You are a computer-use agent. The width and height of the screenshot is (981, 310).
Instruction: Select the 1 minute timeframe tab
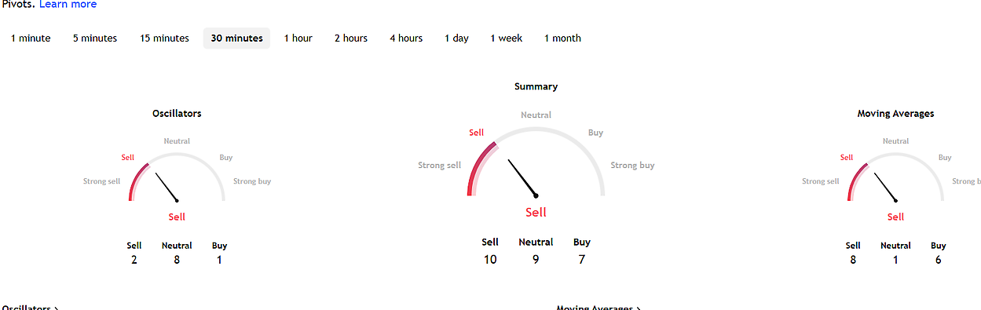pyautogui.click(x=31, y=38)
